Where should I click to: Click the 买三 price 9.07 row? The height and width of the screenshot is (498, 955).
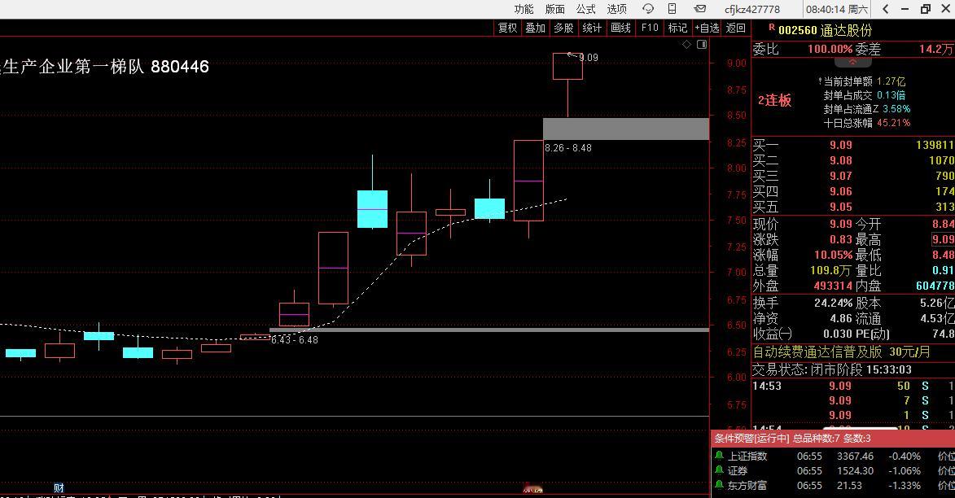click(x=853, y=176)
